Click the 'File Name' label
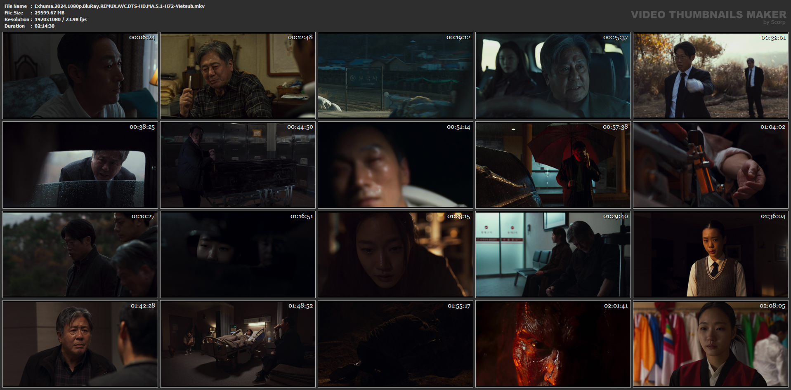 point(16,6)
